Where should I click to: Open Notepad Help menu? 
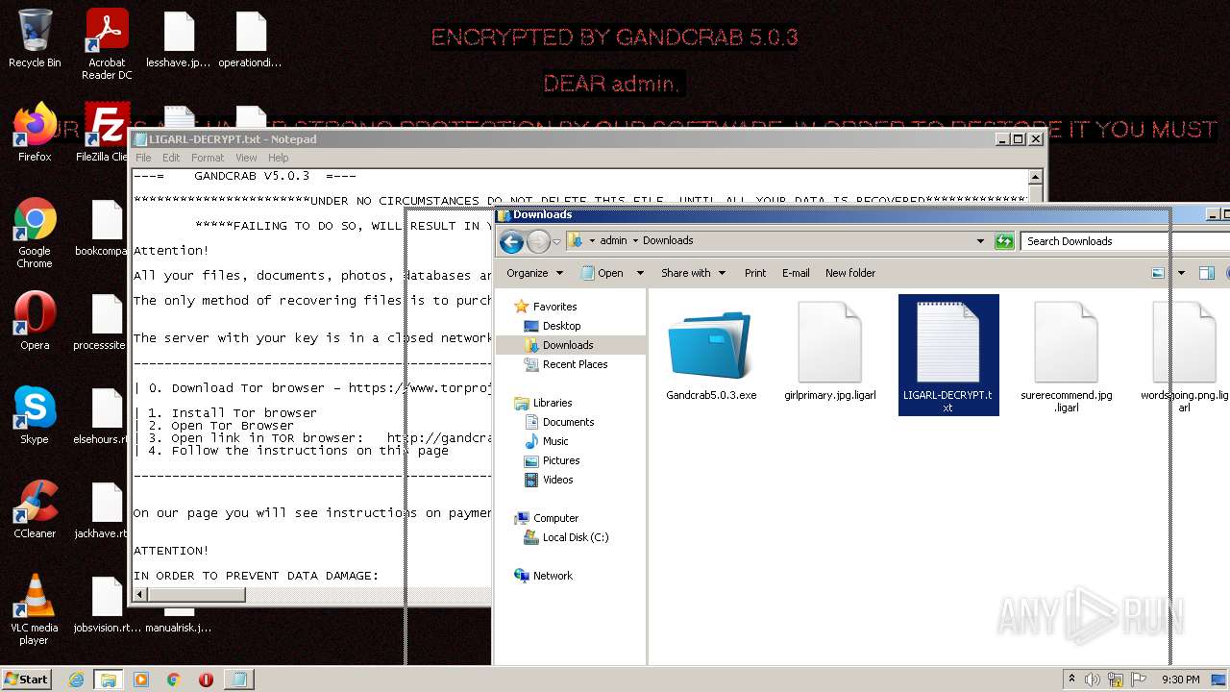coord(279,158)
